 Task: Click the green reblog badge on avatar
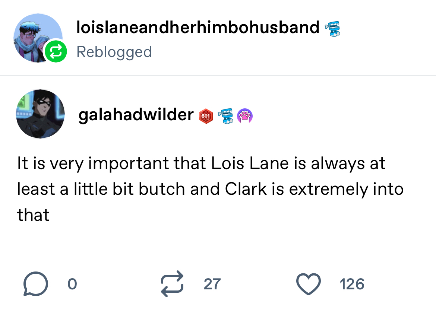pos(56,52)
